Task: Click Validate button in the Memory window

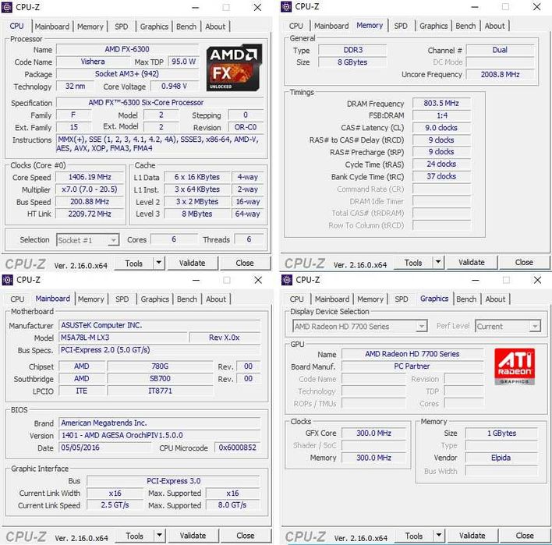Action: tap(472, 262)
